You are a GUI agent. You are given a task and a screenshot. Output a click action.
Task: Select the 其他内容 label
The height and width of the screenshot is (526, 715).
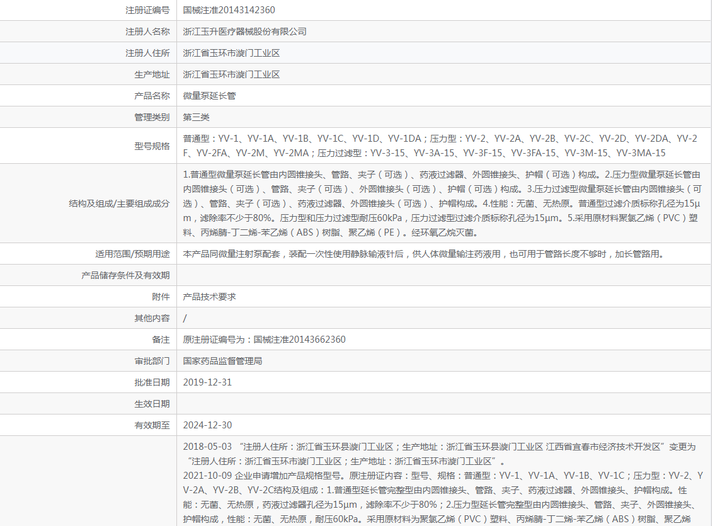(x=152, y=318)
